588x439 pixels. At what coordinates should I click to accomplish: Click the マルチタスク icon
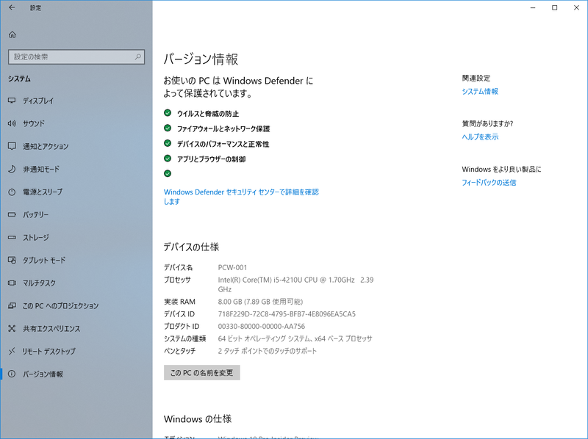(x=12, y=283)
